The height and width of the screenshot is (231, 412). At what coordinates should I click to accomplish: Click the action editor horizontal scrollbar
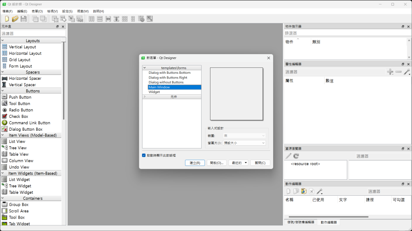(x=328, y=217)
